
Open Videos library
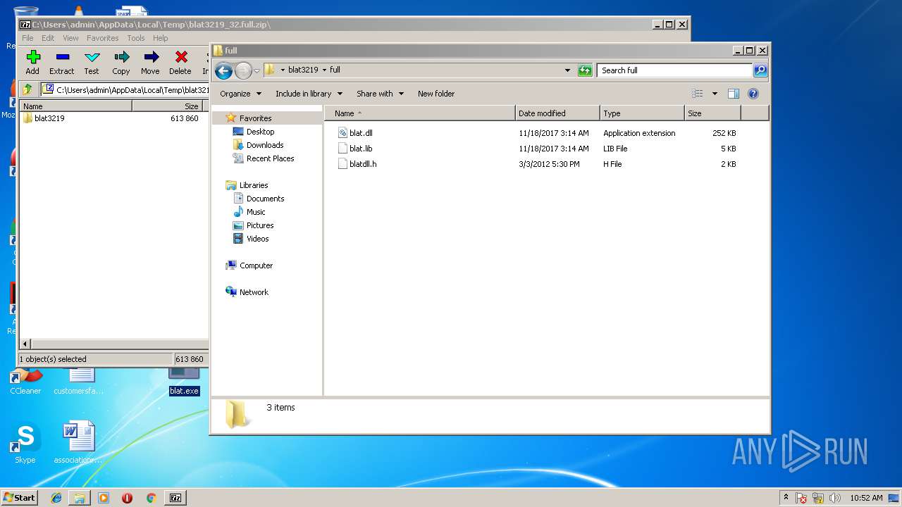click(257, 239)
